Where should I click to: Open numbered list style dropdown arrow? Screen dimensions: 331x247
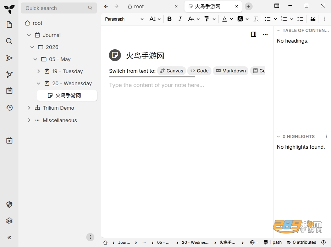pyautogui.click(x=292, y=19)
